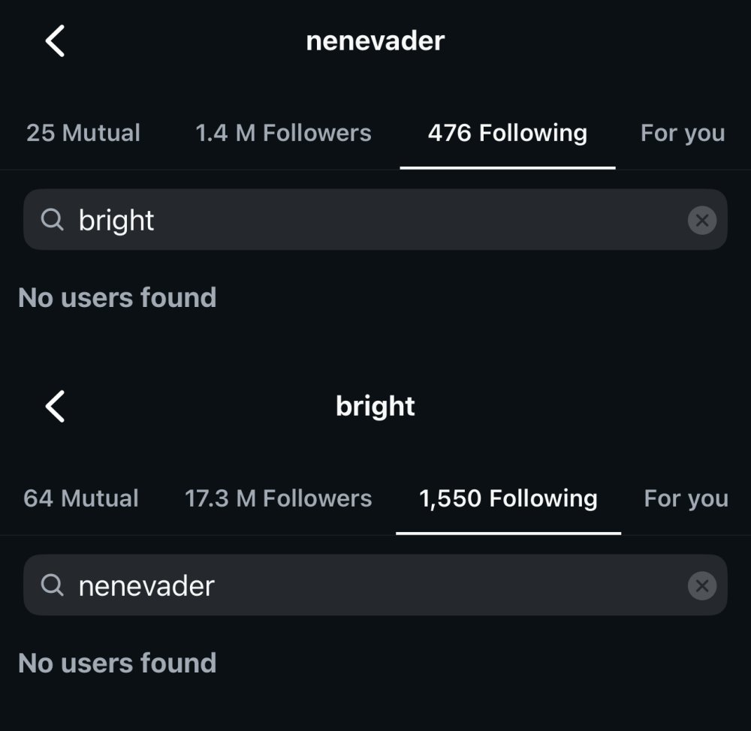Tap the bright username header
Image resolution: width=751 pixels, height=731 pixels.
click(x=375, y=406)
